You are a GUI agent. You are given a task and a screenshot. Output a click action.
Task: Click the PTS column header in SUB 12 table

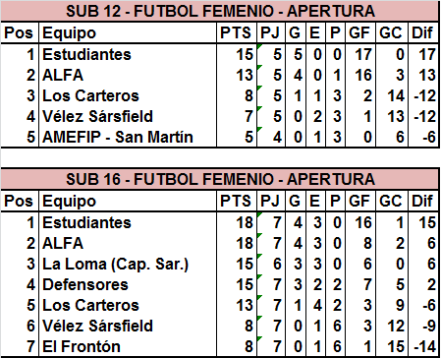(x=237, y=32)
